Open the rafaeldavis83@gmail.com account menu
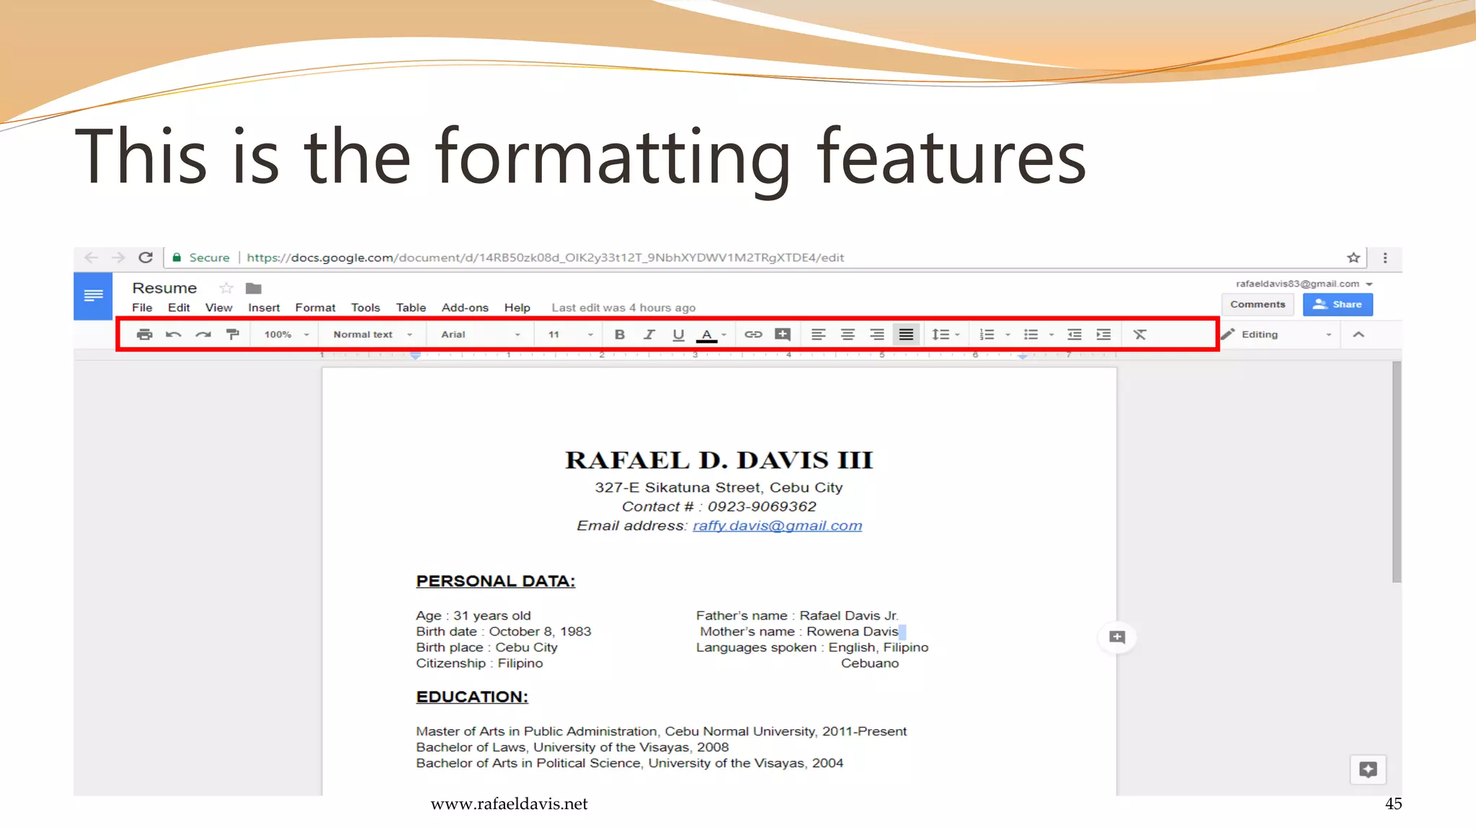The width and height of the screenshot is (1476, 830). 1304,284
